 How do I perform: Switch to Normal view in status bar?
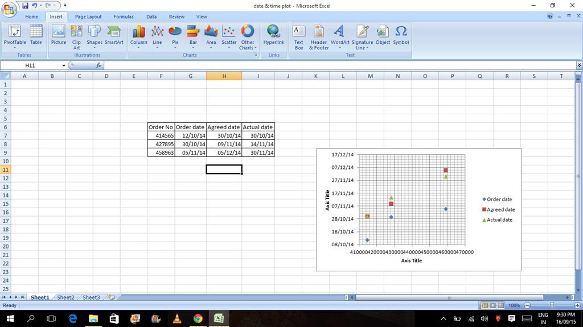(485, 305)
